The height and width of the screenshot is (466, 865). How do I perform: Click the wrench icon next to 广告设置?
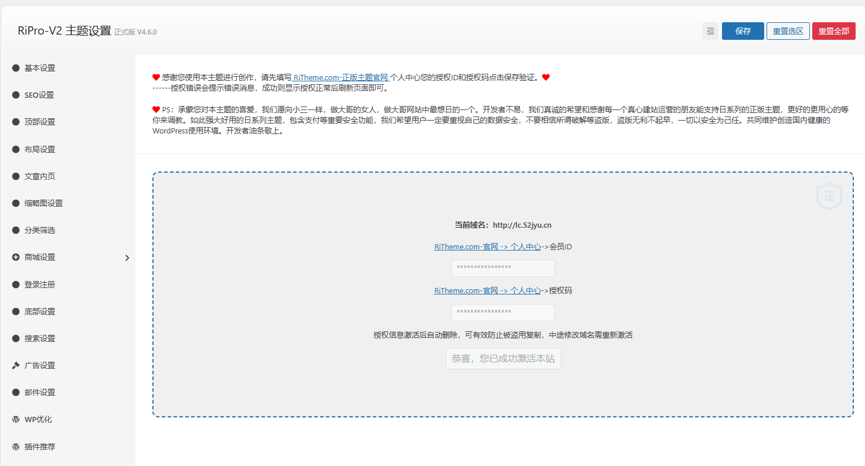pos(16,365)
